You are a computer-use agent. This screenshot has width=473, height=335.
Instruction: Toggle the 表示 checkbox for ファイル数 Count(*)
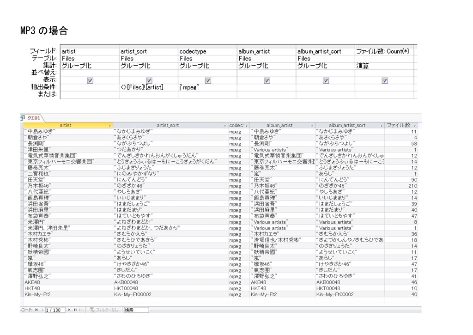[x=385, y=80]
